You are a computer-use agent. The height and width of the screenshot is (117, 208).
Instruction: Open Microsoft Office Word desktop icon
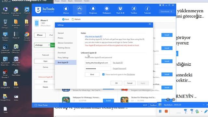coord(16,61)
